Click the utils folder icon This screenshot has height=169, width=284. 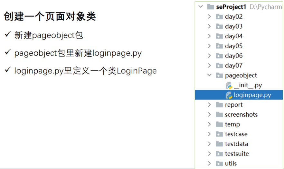[220, 164]
